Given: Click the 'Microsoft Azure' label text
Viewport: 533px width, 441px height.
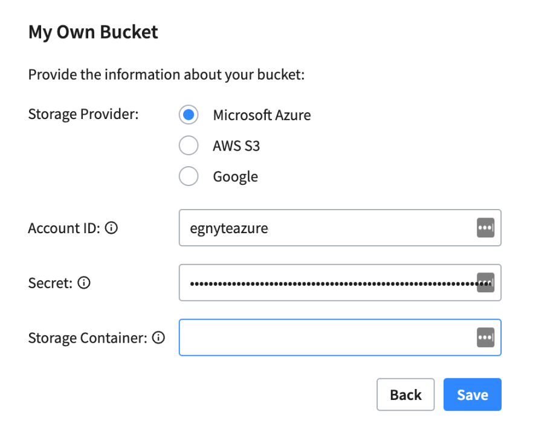Looking at the screenshot, I should click(x=262, y=115).
